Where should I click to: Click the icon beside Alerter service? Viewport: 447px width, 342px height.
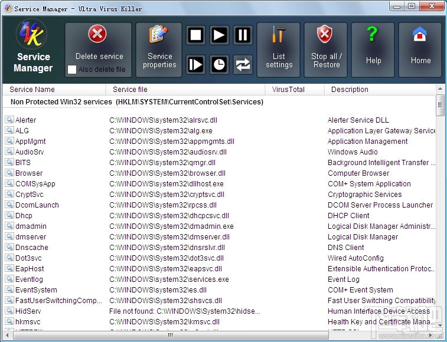point(9,120)
